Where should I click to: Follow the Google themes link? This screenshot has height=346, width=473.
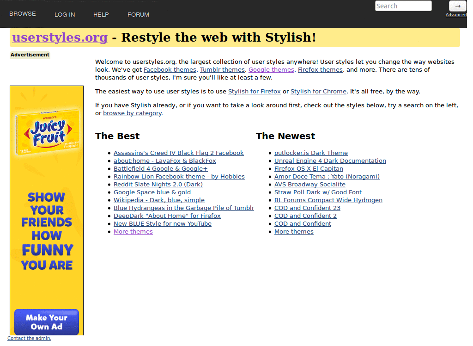(271, 69)
